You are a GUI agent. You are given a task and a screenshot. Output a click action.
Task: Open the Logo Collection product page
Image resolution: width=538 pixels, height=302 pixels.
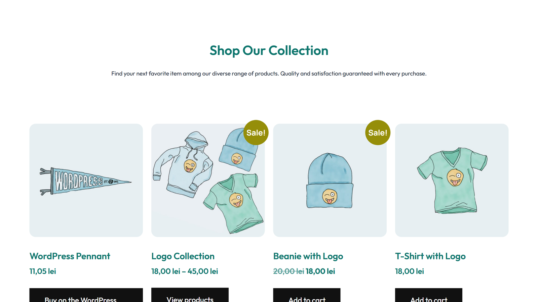coord(183,256)
